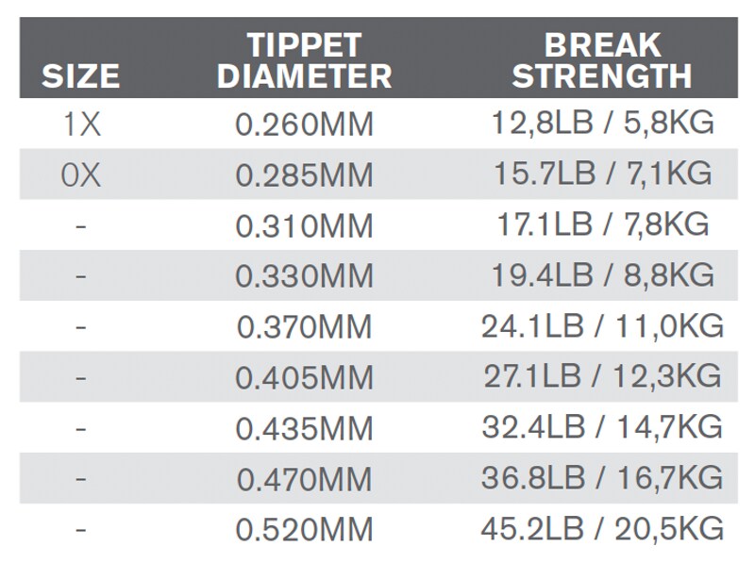The height and width of the screenshot is (563, 755).
Task: Click the 0.260MM diameter cell
Action: (x=304, y=124)
